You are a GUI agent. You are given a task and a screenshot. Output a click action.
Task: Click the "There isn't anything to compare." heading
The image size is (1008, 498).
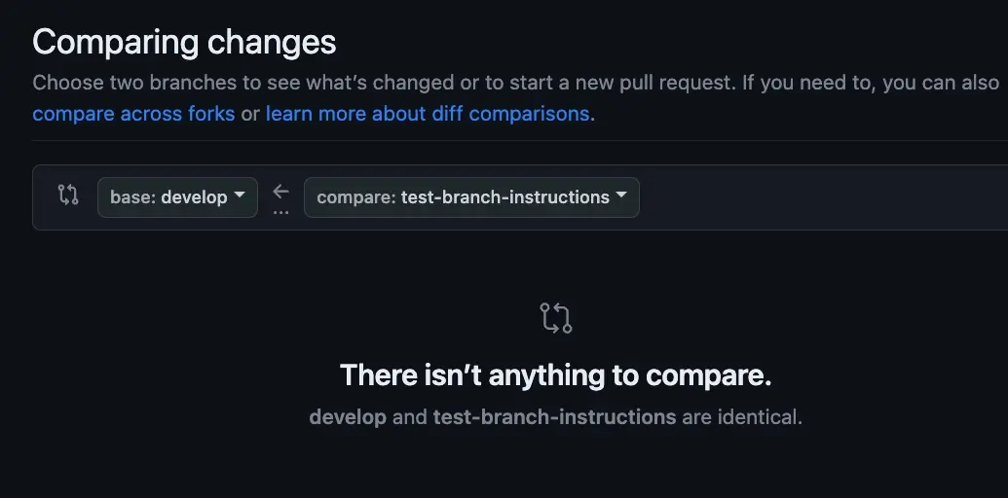[555, 374]
